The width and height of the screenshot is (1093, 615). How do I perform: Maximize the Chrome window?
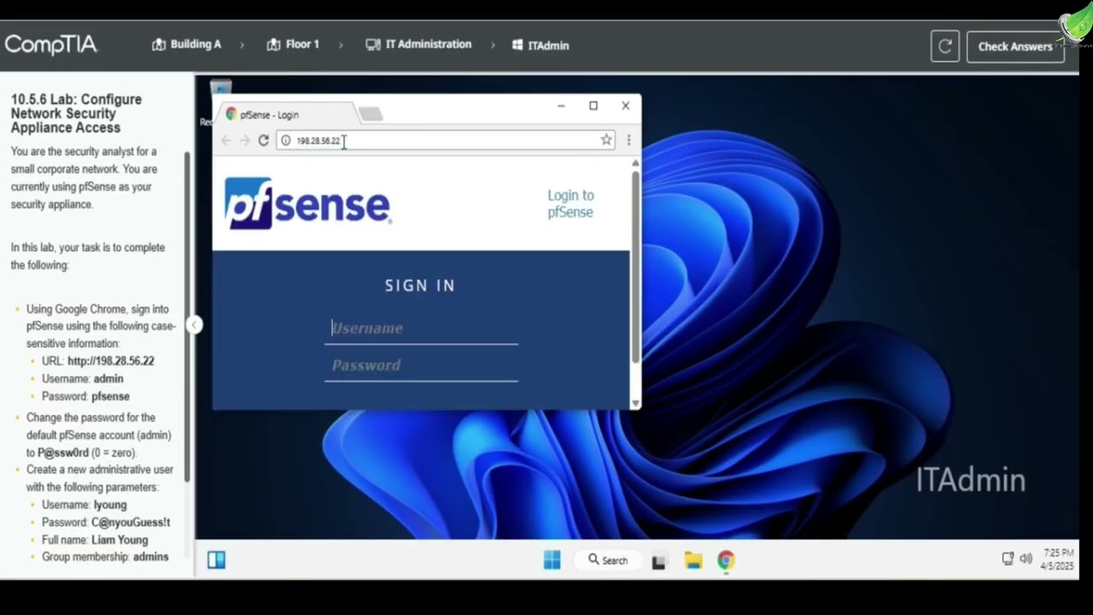pyautogui.click(x=593, y=106)
